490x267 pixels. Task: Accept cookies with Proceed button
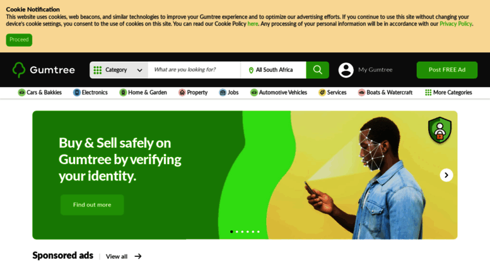click(x=19, y=40)
